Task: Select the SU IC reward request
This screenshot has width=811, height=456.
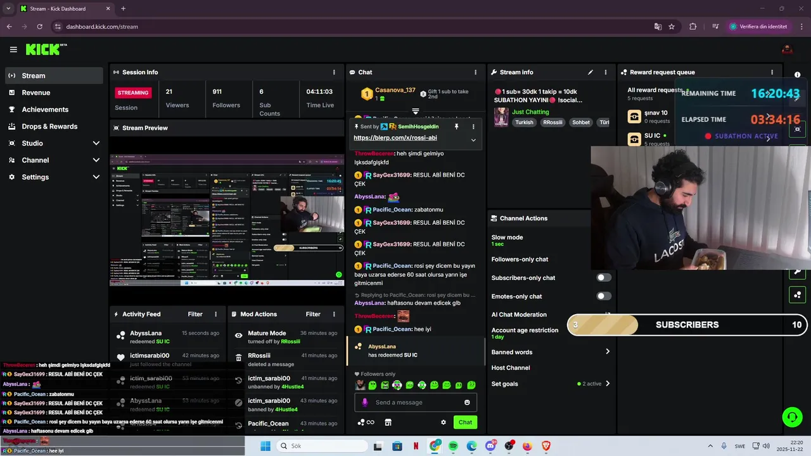Action: [651, 139]
